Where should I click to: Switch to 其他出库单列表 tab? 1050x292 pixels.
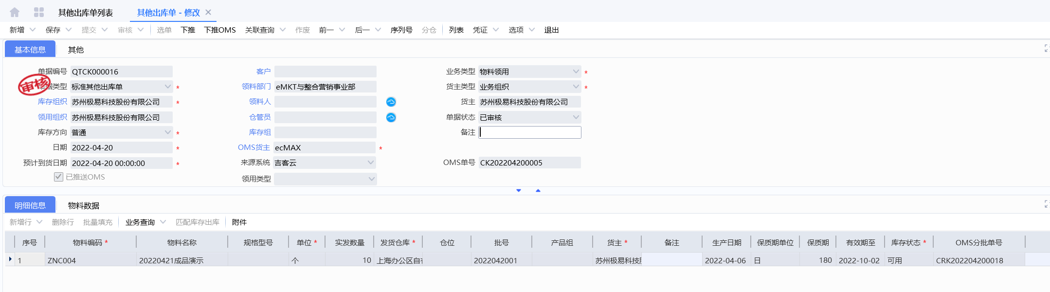pyautogui.click(x=86, y=13)
